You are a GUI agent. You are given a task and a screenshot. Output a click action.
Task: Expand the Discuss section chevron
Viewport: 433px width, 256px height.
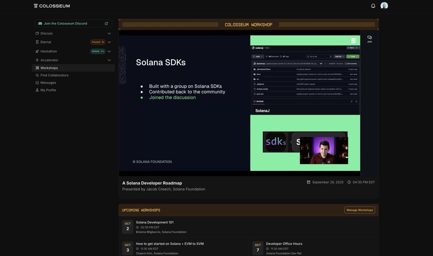point(109,34)
